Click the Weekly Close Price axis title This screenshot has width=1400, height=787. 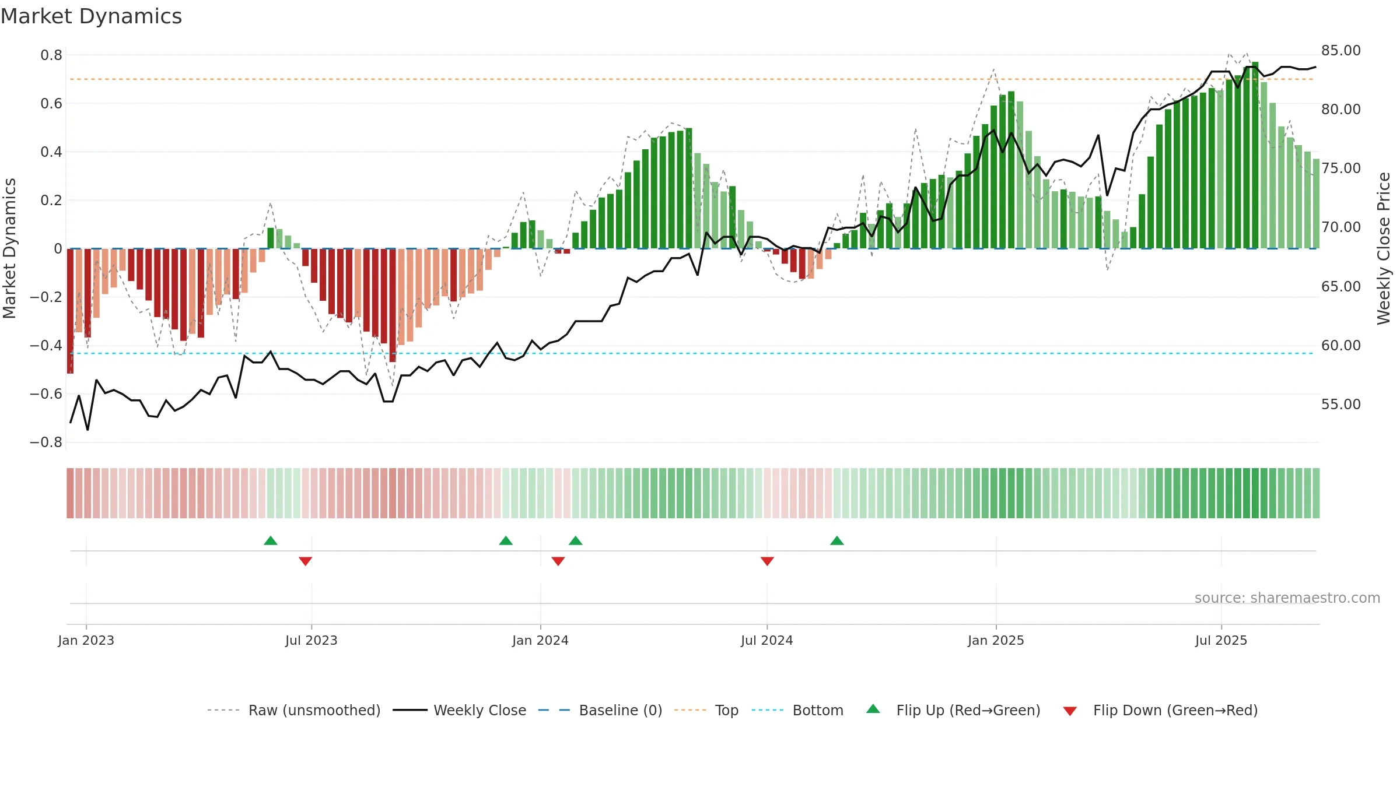tap(1384, 248)
